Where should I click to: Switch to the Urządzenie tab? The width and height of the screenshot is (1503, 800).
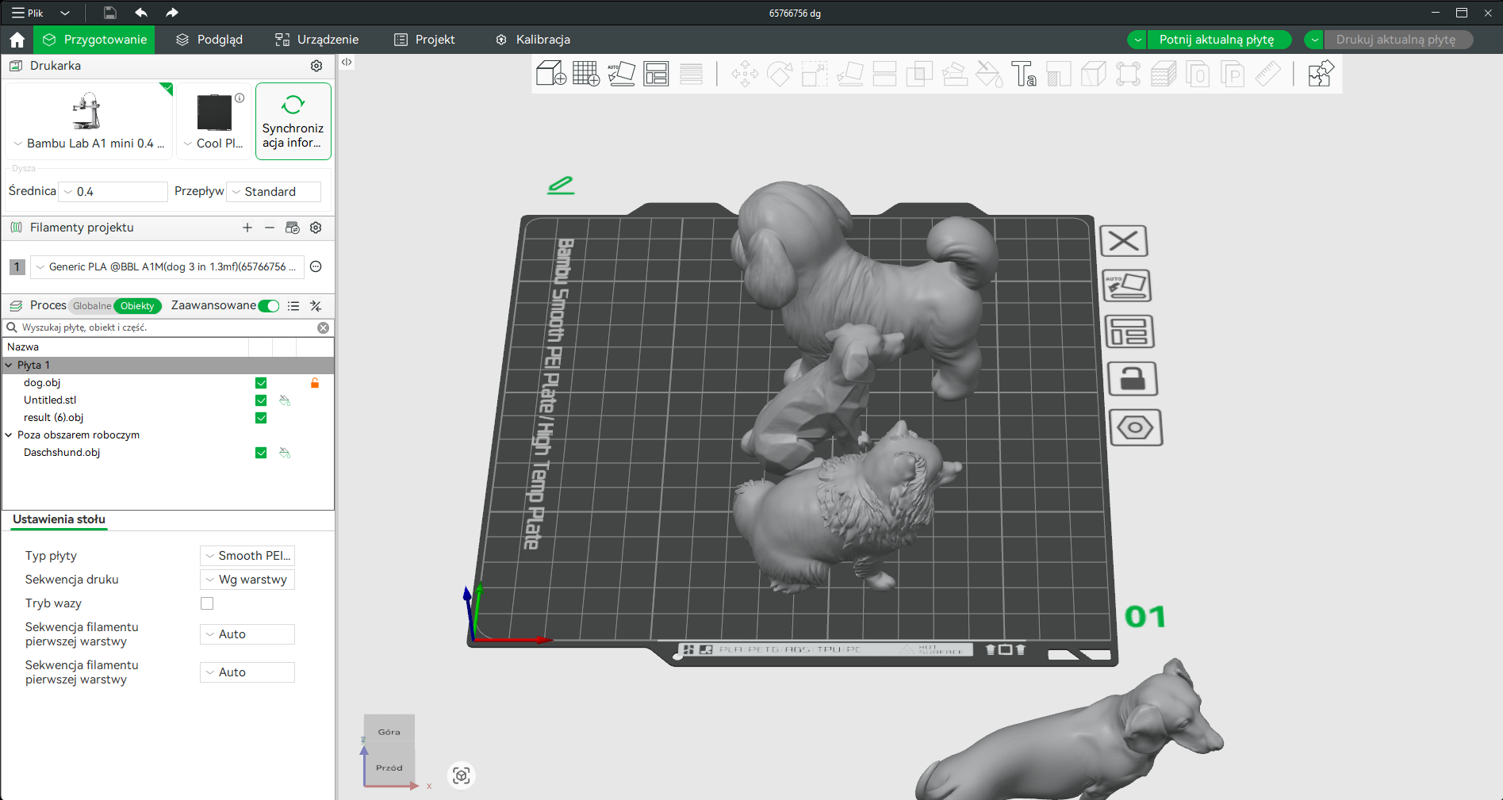point(317,40)
